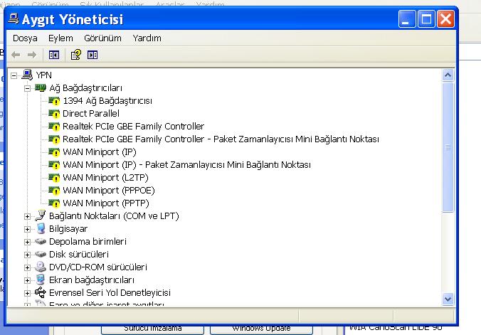Image resolution: width=481 pixels, height=335 pixels.
Task: Select the WAN Miniport (PPTP) label
Action: 106,203
